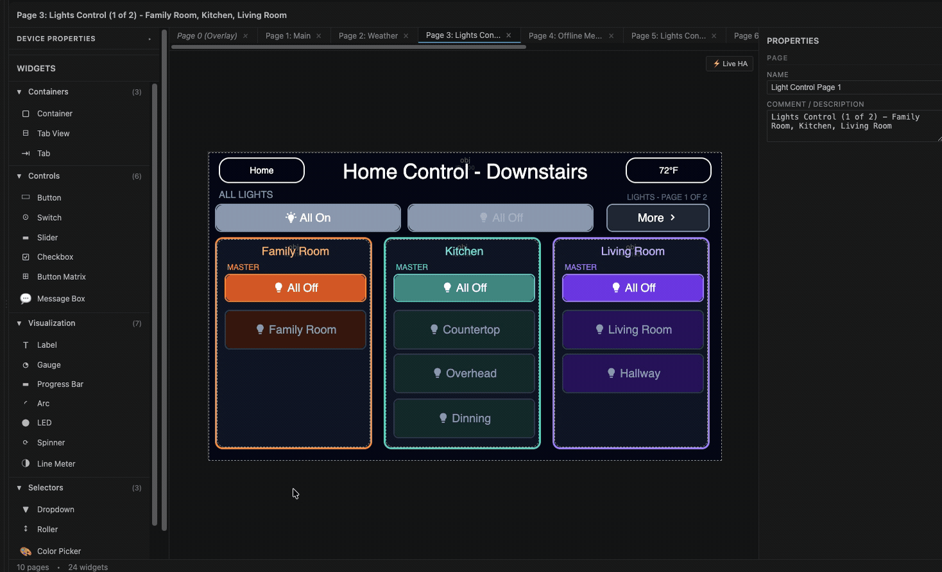Switch to the partially visible Page 6 tab
This screenshot has width=942, height=572.
click(746, 36)
